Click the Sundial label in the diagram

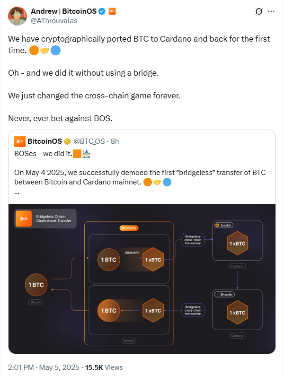click(225, 224)
